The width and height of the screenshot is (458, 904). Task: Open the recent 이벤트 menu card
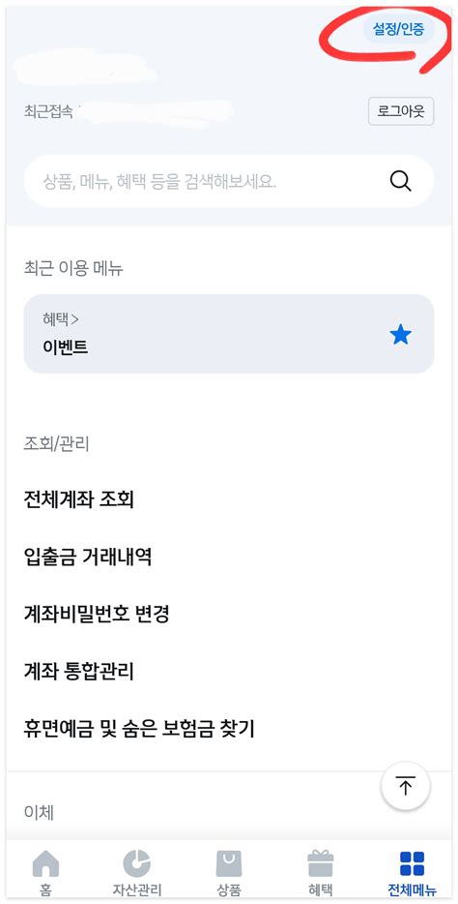pos(229,334)
